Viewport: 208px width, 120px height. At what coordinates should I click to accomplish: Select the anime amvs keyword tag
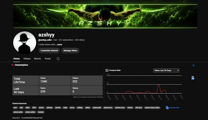(120, 108)
